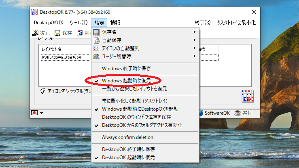Click the 備考 column header
299x168 pixels.
pos(202,49)
